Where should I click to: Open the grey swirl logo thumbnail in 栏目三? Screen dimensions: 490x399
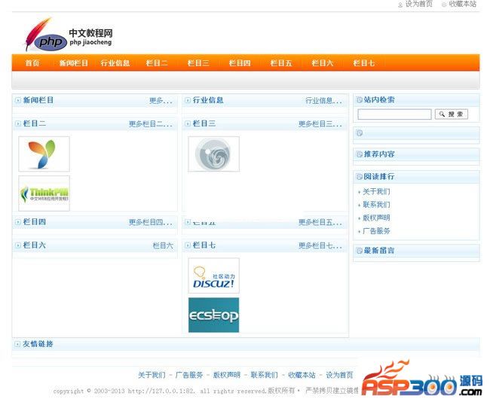click(x=214, y=154)
